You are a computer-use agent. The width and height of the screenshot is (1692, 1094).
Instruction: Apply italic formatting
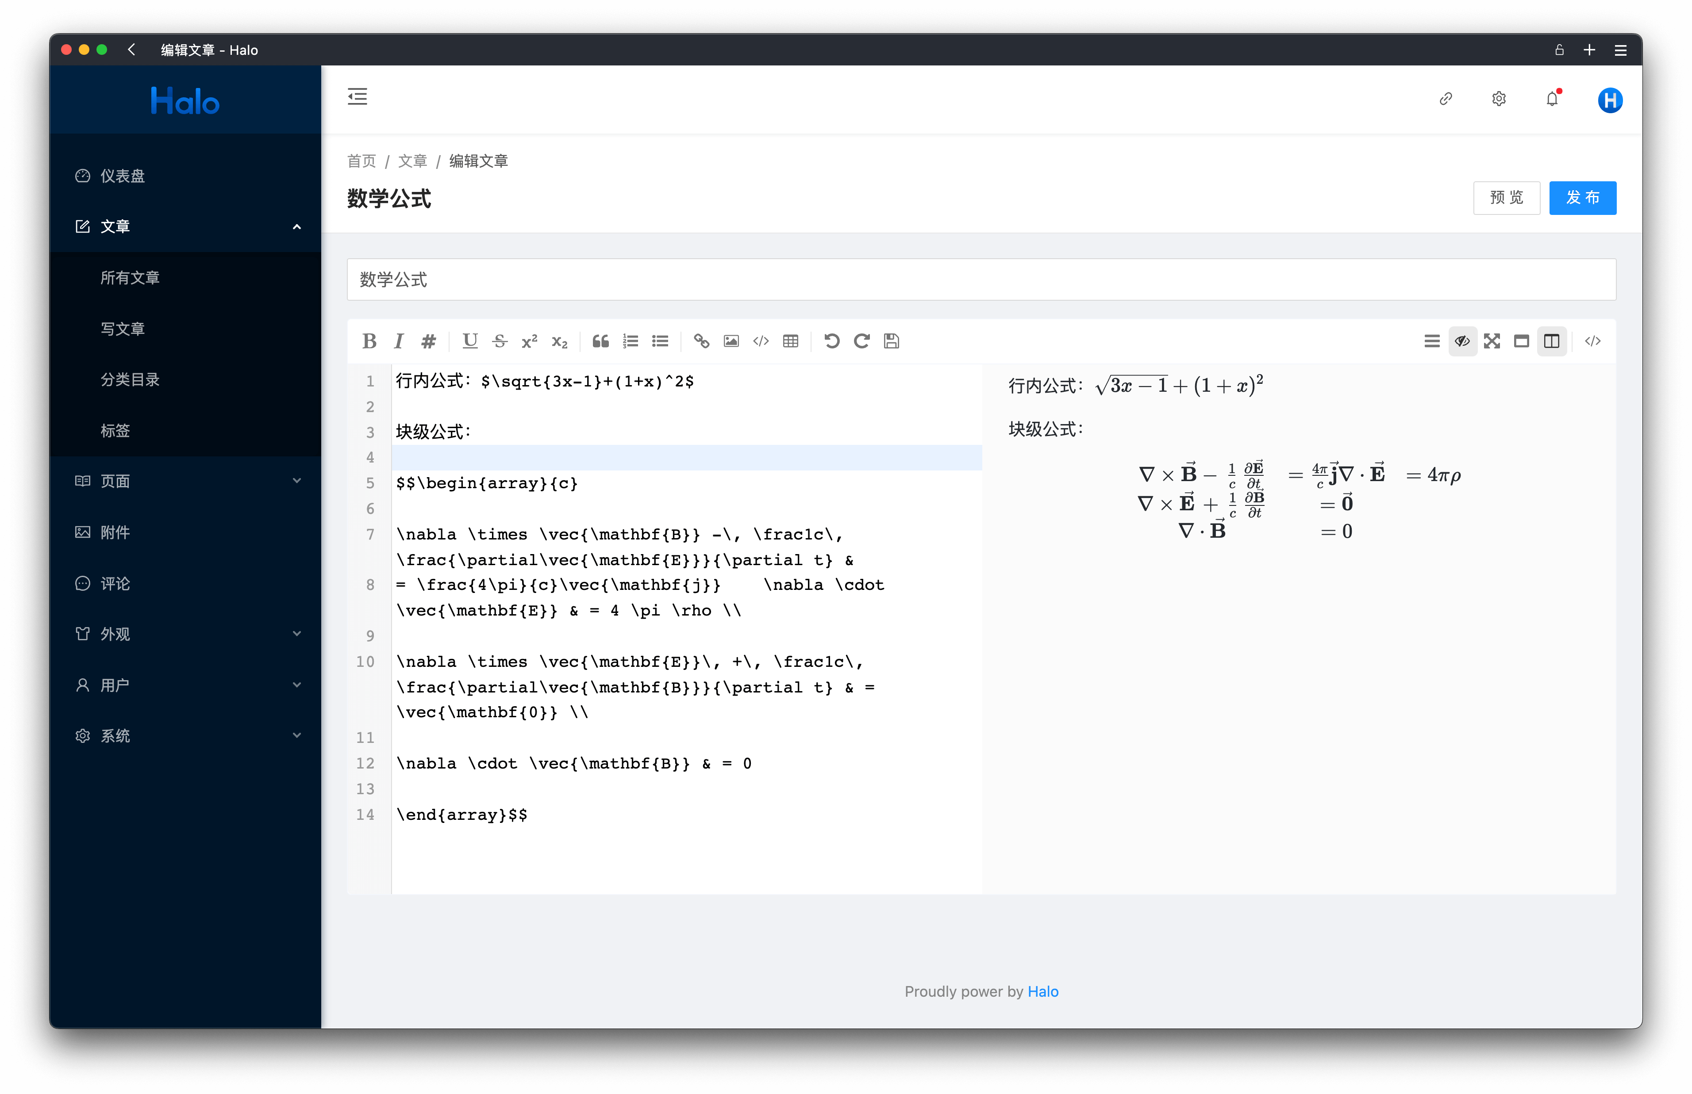399,341
